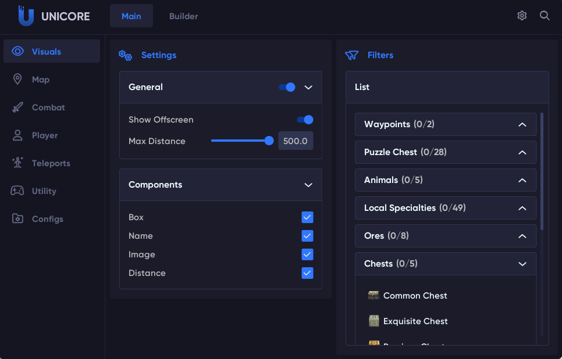Select the Exquisite Chest icon

[374, 321]
